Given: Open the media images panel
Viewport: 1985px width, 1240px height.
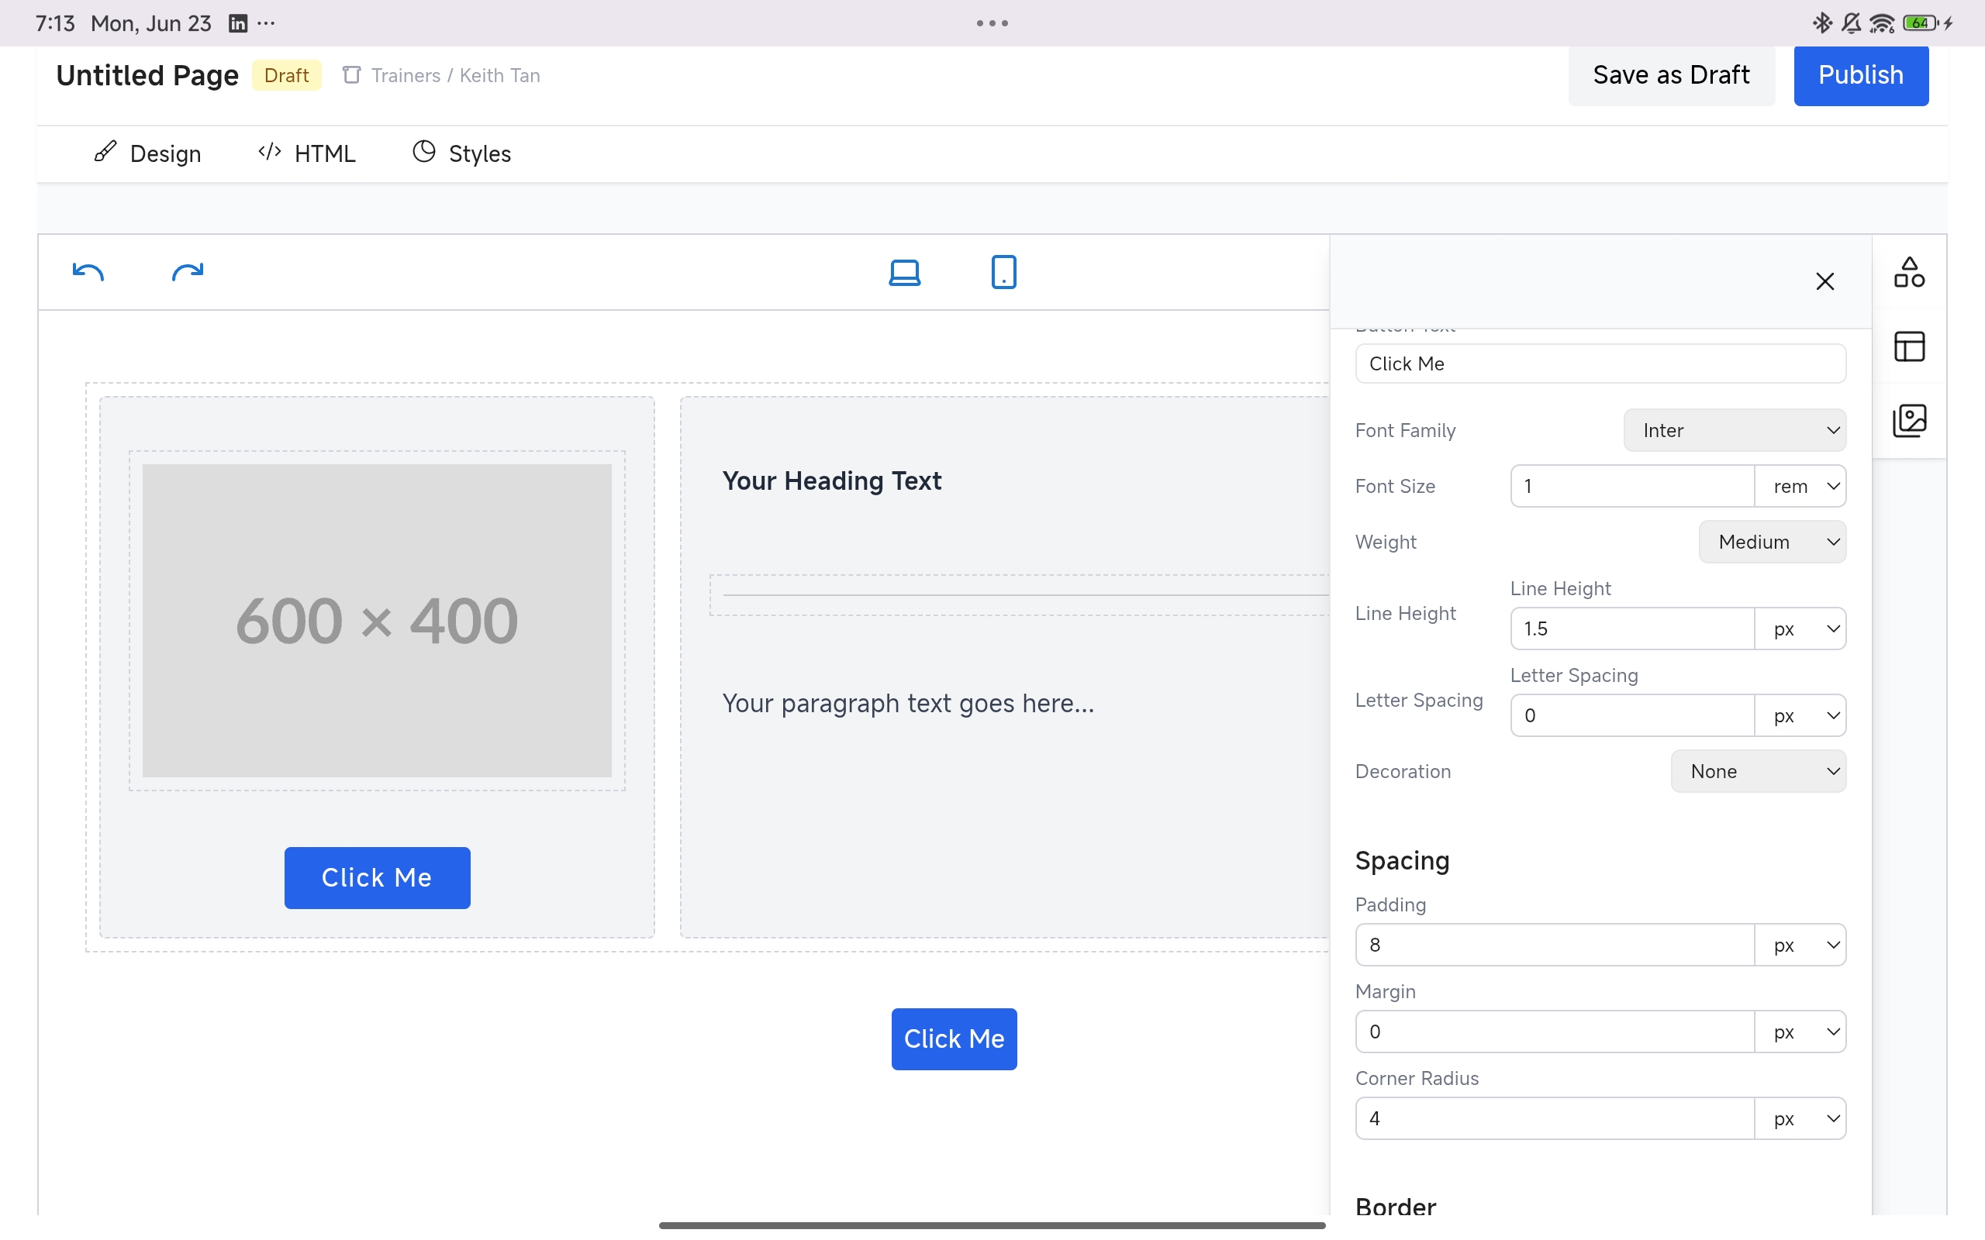Looking at the screenshot, I should coord(1909,421).
